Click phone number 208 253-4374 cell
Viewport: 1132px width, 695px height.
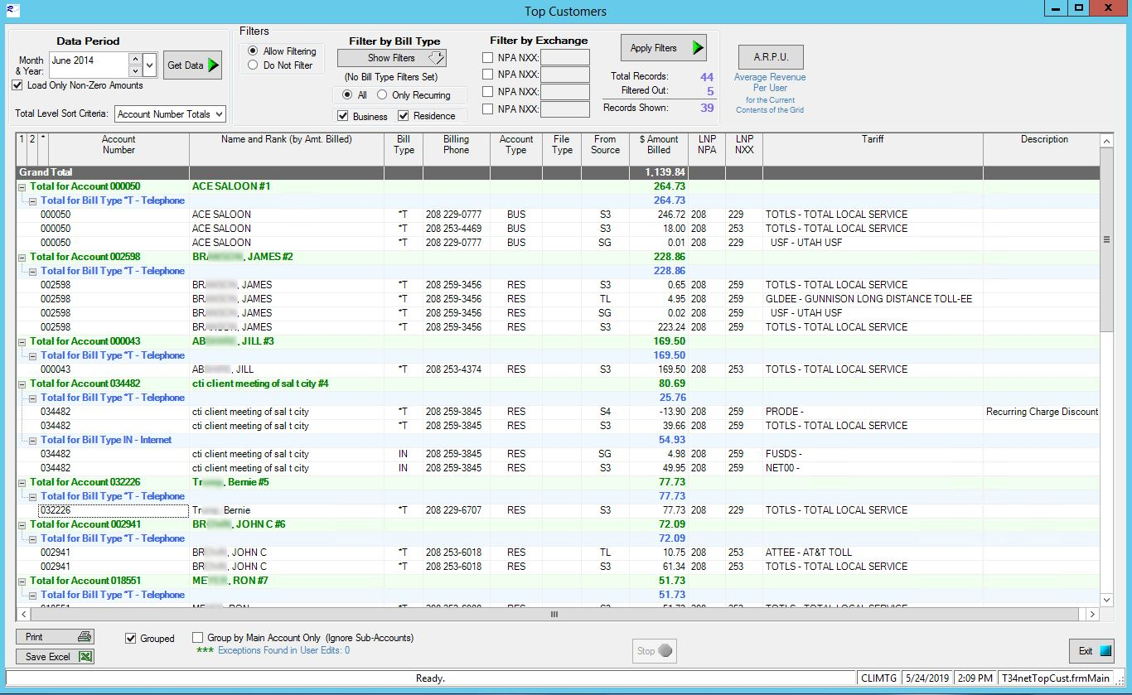tap(456, 369)
